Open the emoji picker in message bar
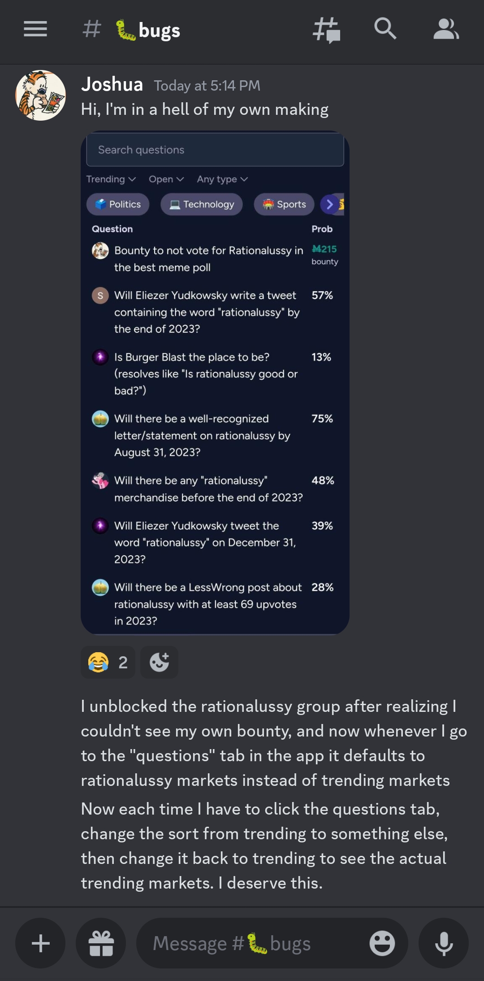 click(x=382, y=943)
